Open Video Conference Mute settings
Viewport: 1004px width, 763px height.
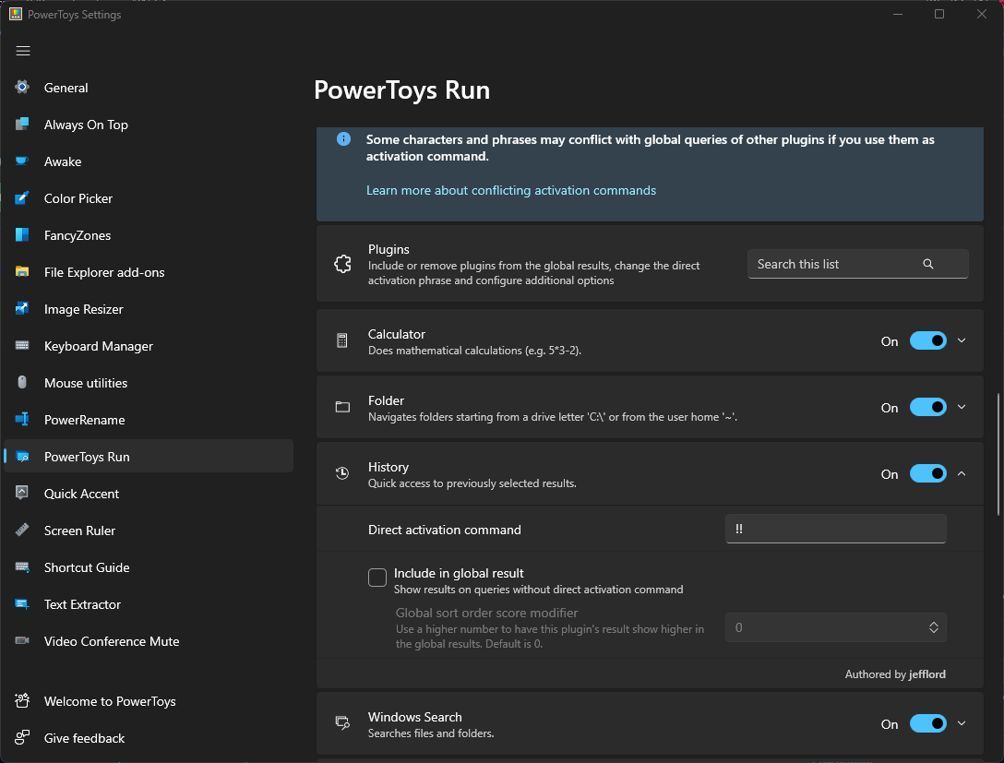(x=111, y=641)
